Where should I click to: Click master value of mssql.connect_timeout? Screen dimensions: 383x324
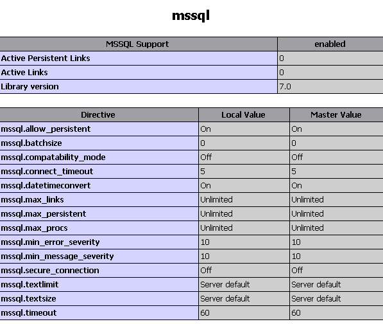click(294, 171)
